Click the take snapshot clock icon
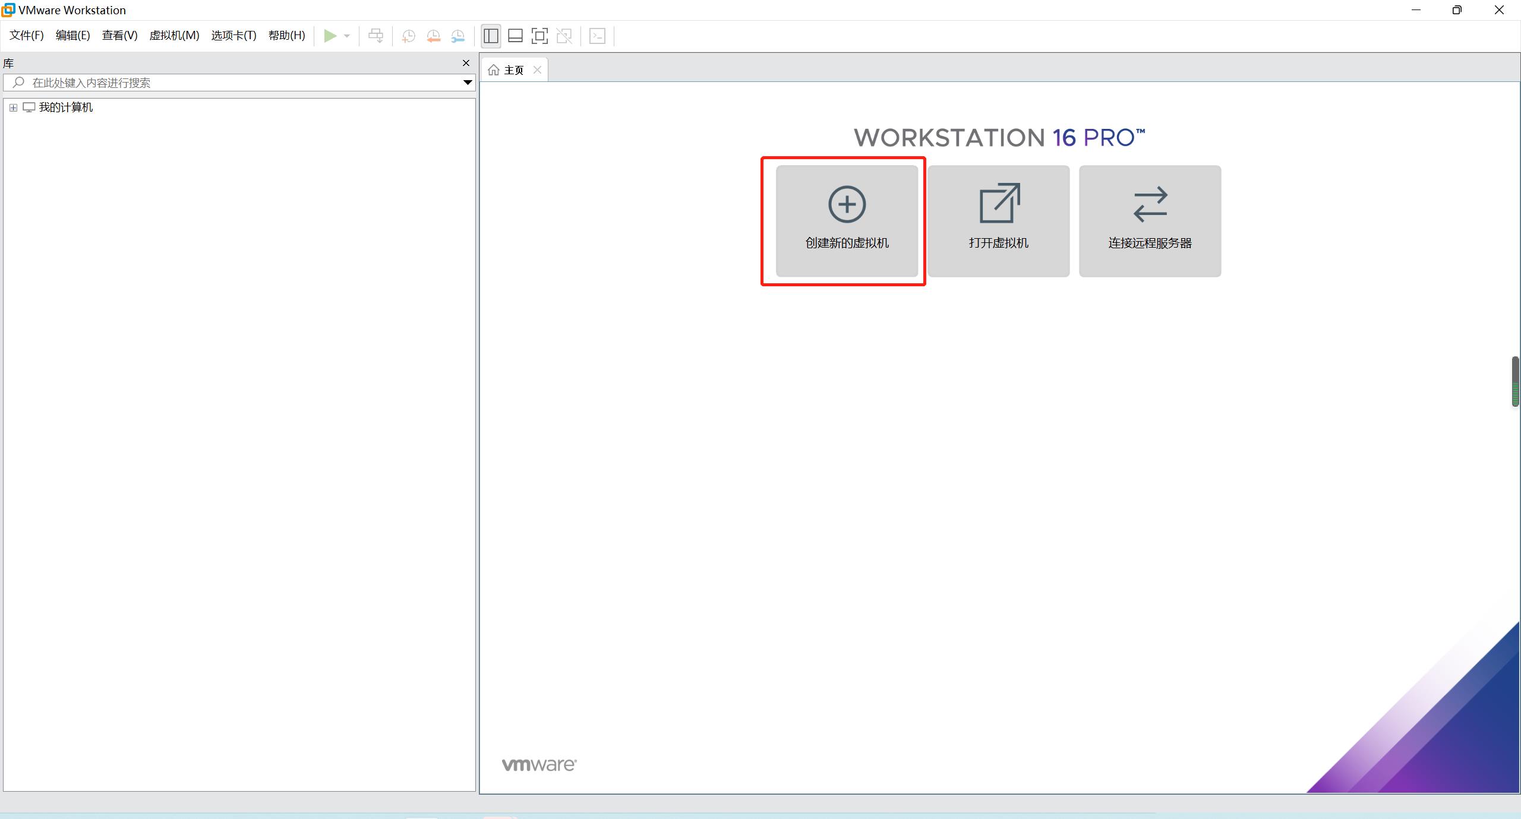The image size is (1521, 819). click(408, 36)
